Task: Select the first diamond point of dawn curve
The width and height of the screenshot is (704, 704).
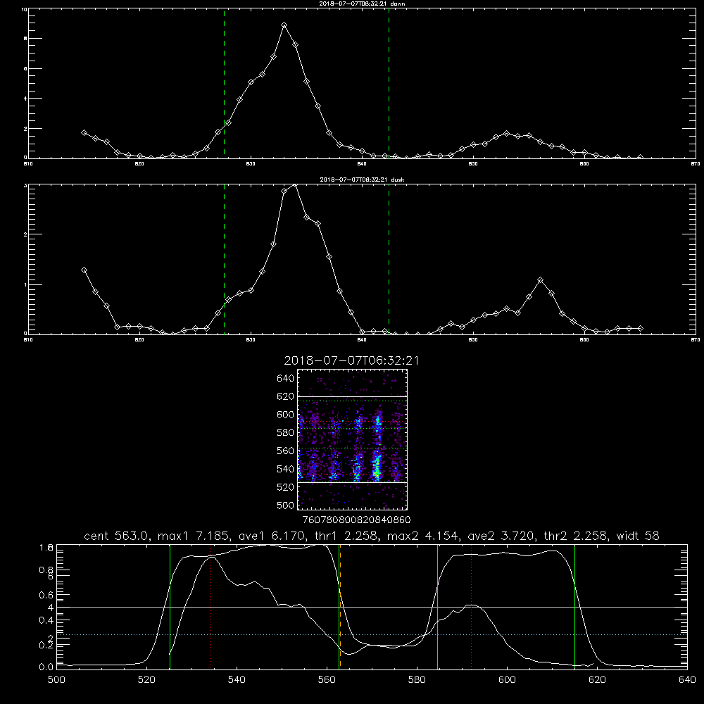Action: click(84, 133)
